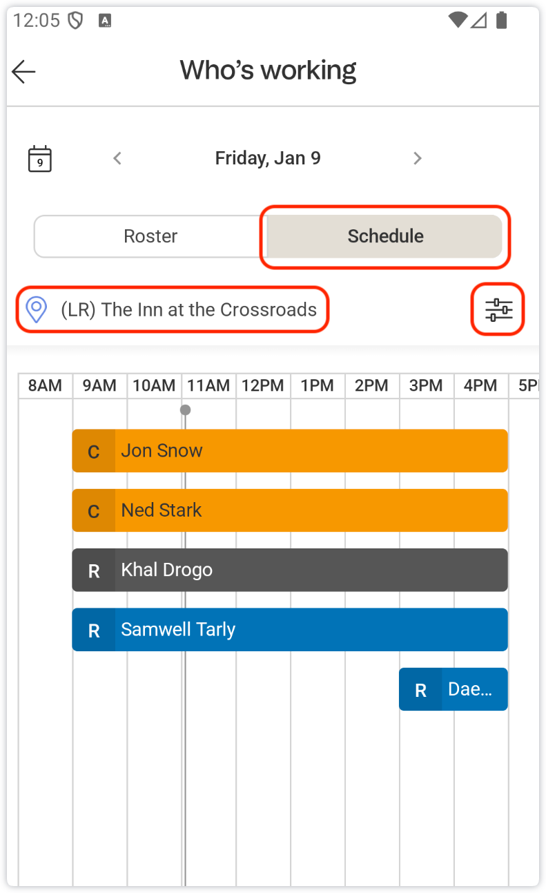Select Khal Drogo's gray shift bar
This screenshot has width=546, height=893.
tap(311, 570)
